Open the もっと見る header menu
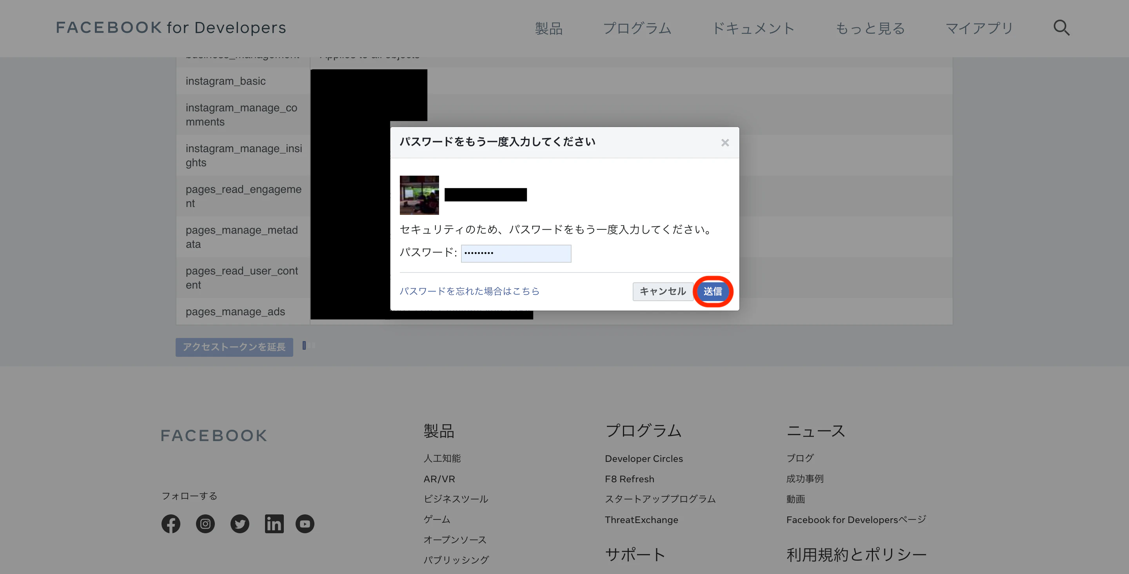This screenshot has width=1129, height=574. 870,29
